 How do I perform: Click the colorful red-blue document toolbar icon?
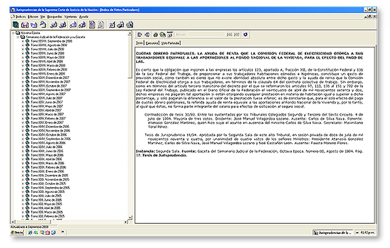click(92, 24)
